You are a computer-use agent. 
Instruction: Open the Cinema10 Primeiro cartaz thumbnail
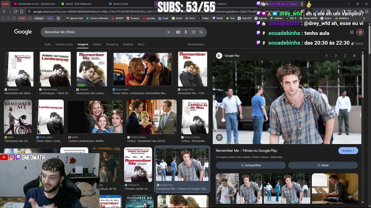(x=138, y=165)
